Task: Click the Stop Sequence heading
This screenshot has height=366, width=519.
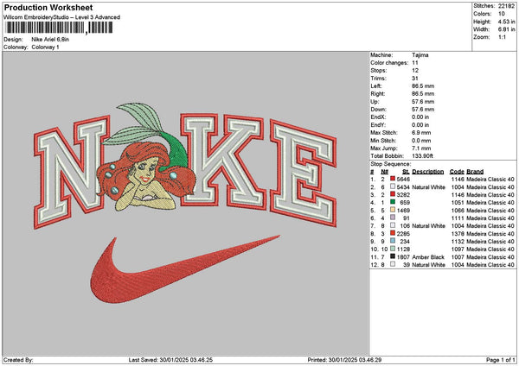Action: click(391, 164)
